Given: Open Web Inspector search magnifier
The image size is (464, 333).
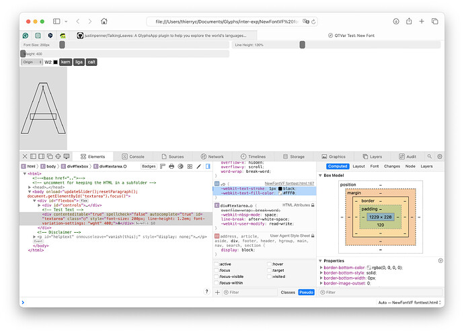Looking at the screenshot, I should (430, 156).
